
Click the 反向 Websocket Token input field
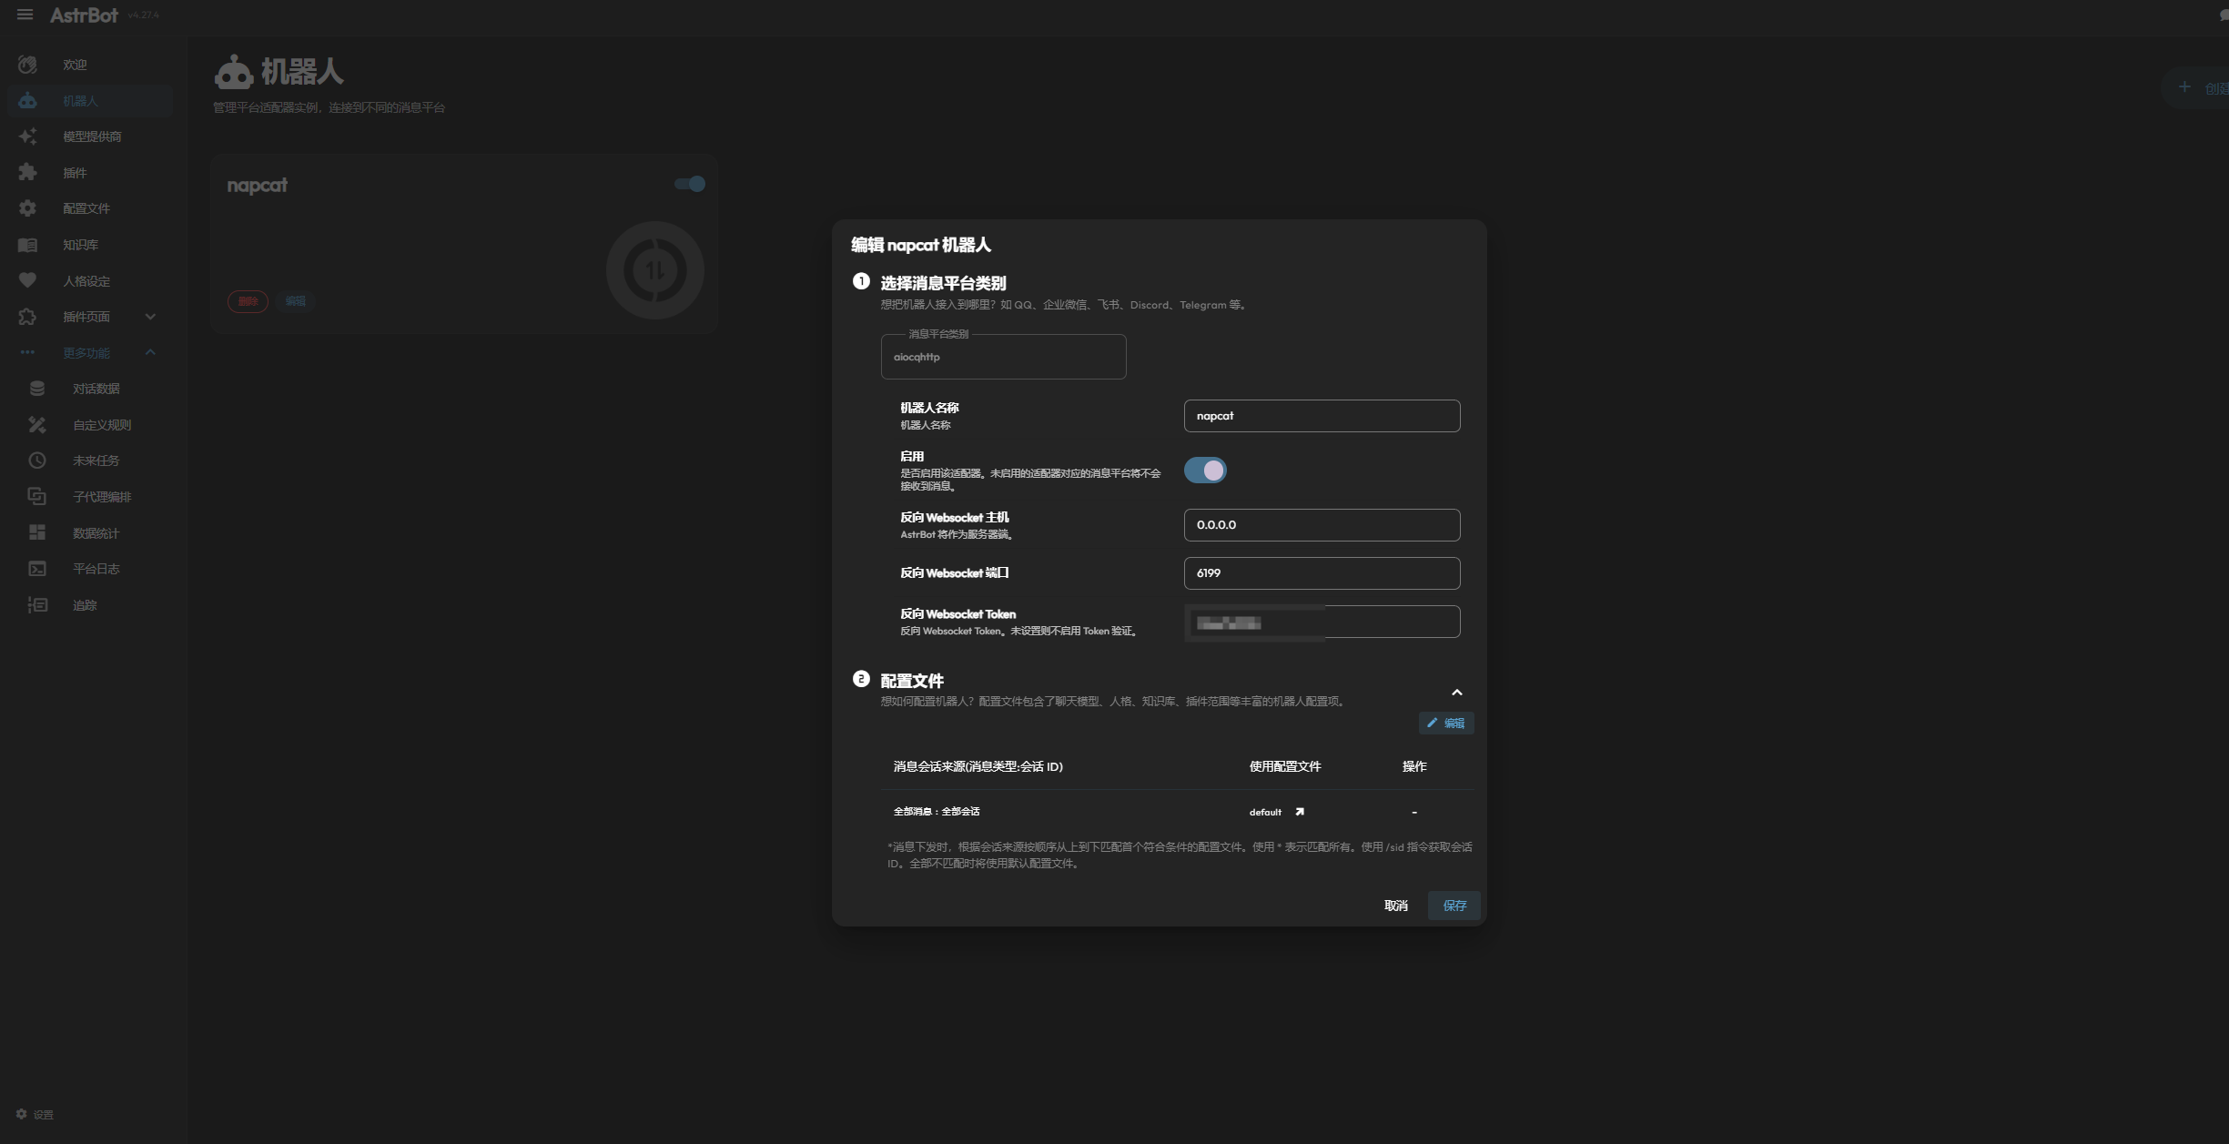point(1322,623)
